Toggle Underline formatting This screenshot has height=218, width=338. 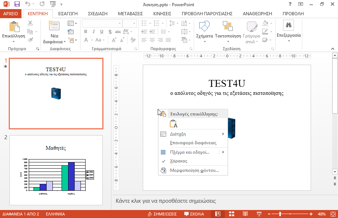102,32
